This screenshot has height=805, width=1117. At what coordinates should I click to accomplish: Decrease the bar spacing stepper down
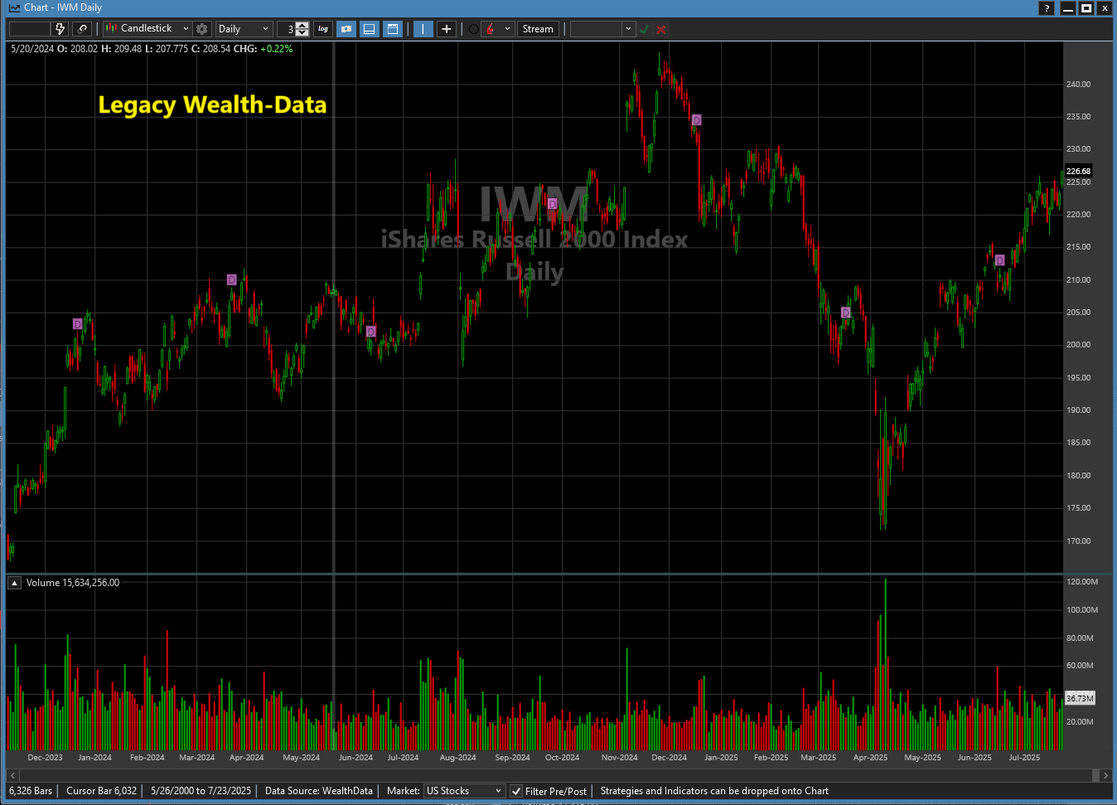pos(302,33)
